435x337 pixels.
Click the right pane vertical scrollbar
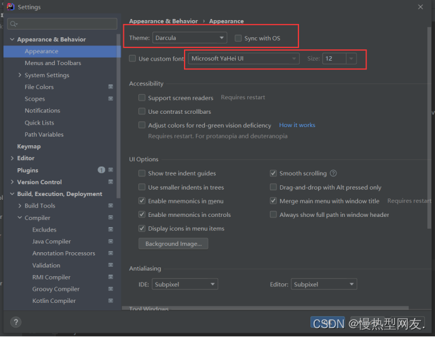click(x=429, y=128)
